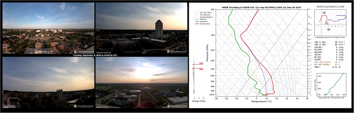Click the PWAT value readout

point(336,67)
